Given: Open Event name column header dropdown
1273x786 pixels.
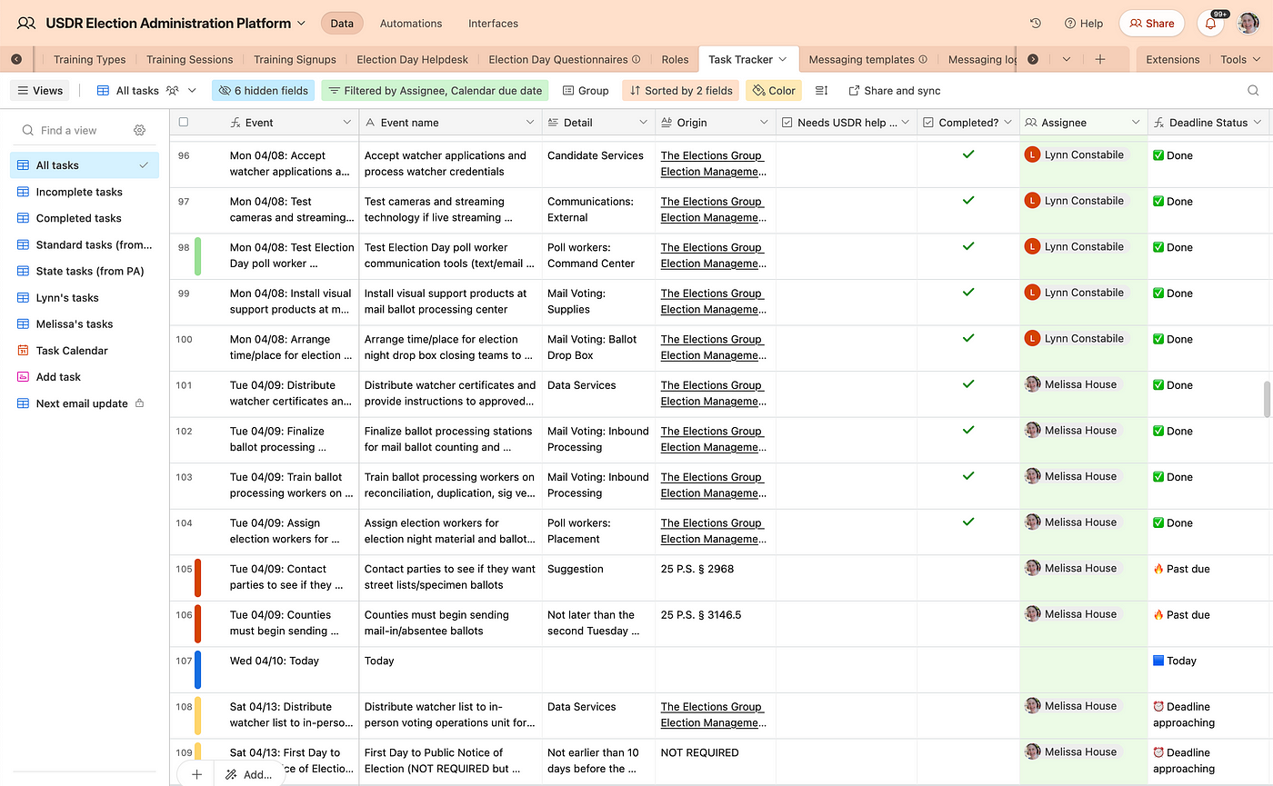Looking at the screenshot, I should 530,123.
